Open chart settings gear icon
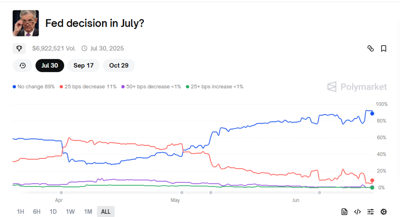The width and height of the screenshot is (400, 217). pyautogui.click(x=383, y=211)
